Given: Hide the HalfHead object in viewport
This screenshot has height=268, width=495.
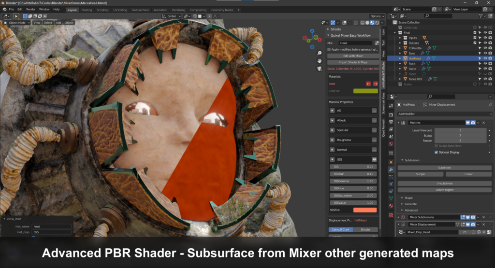Looking at the screenshot, I should [x=485, y=58].
